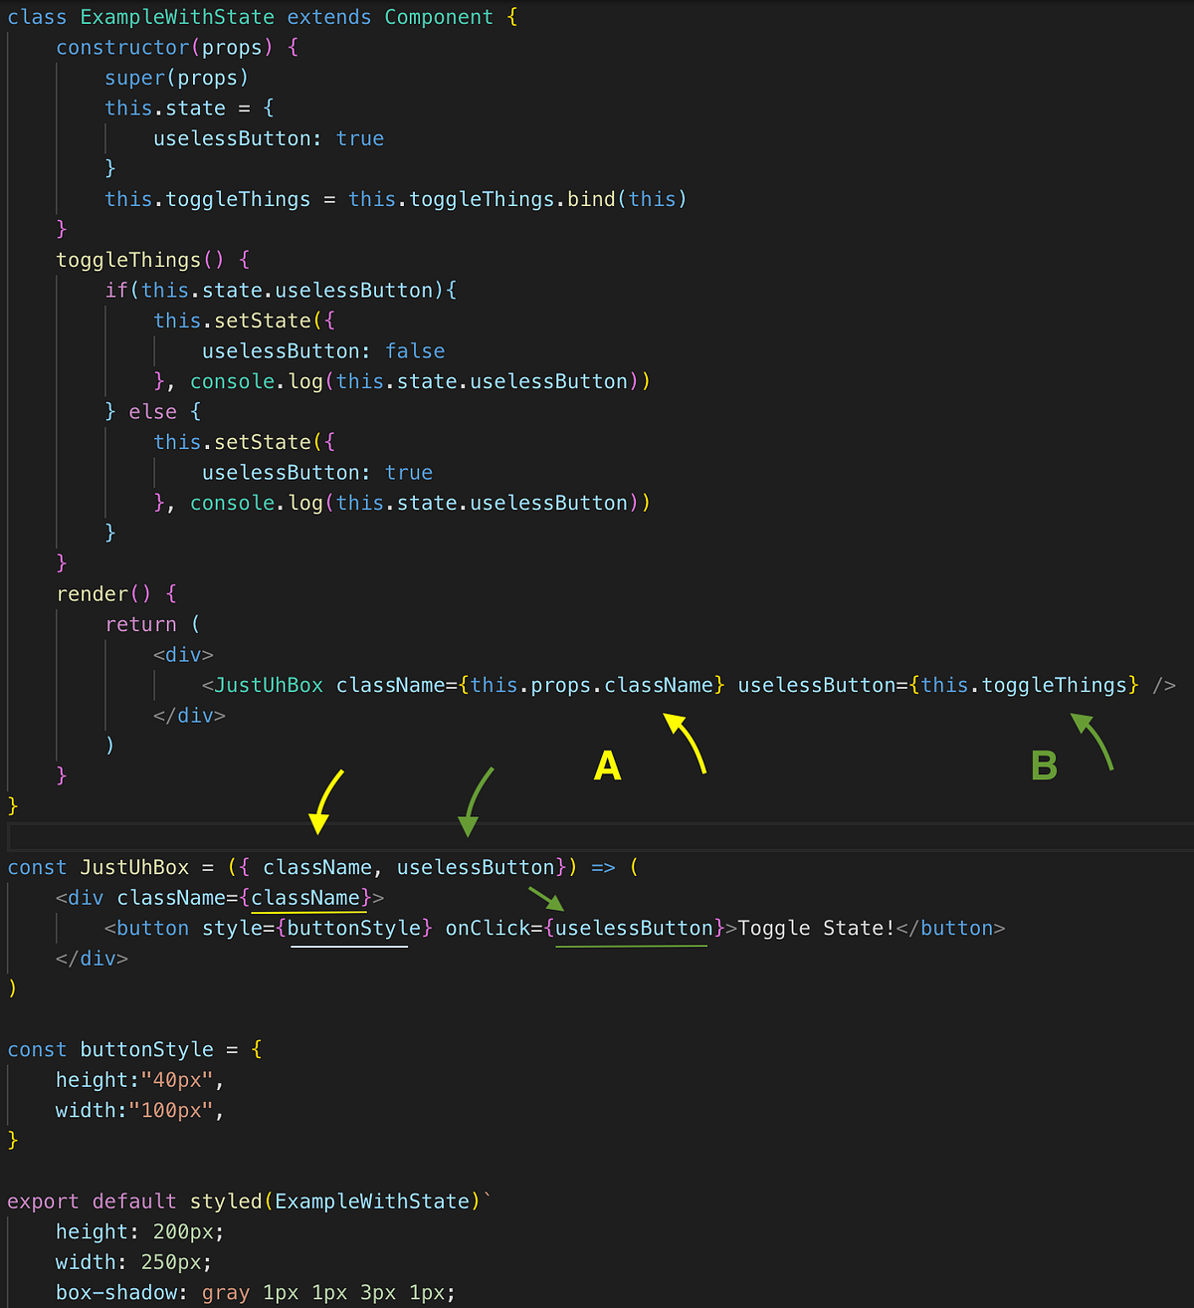The height and width of the screenshot is (1308, 1194).
Task: Click the JustUhBox JSX tag in render
Action: (265, 685)
